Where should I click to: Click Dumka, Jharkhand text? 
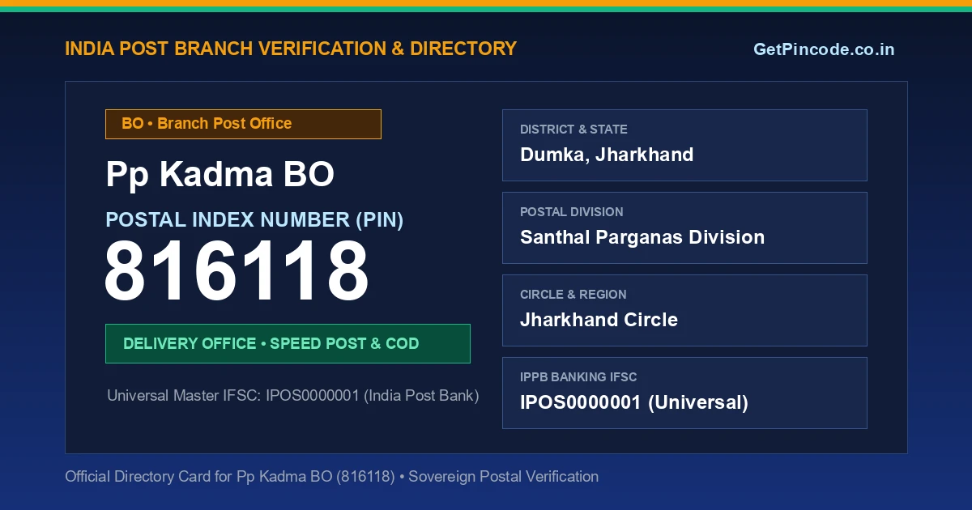(x=607, y=155)
